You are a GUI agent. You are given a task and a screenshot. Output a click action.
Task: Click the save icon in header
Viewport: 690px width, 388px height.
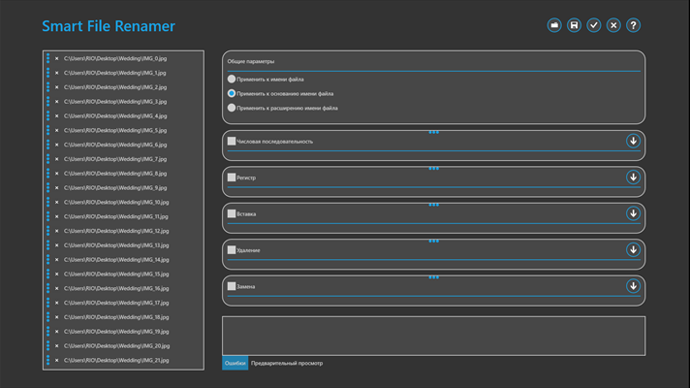click(x=574, y=25)
